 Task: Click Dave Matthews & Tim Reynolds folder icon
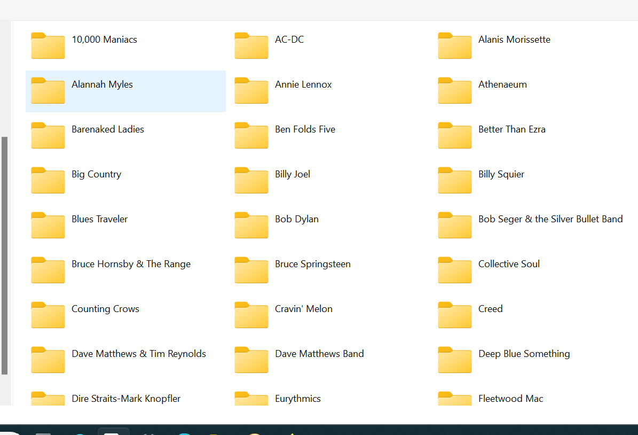tap(48, 360)
